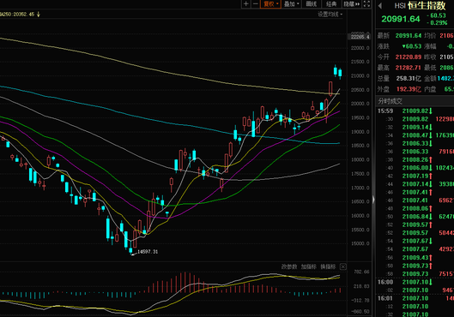This screenshot has height=317, width=454.
Task: Click the 总量 258.31亿 value
Action: 409,78
